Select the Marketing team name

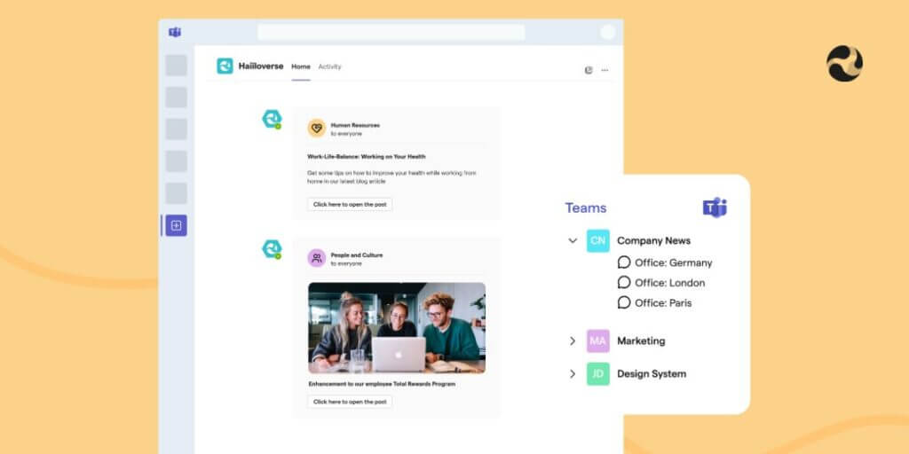pos(641,341)
